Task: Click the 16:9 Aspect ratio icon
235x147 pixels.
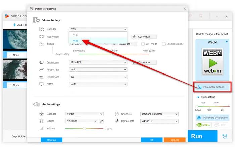Action: (41, 69)
